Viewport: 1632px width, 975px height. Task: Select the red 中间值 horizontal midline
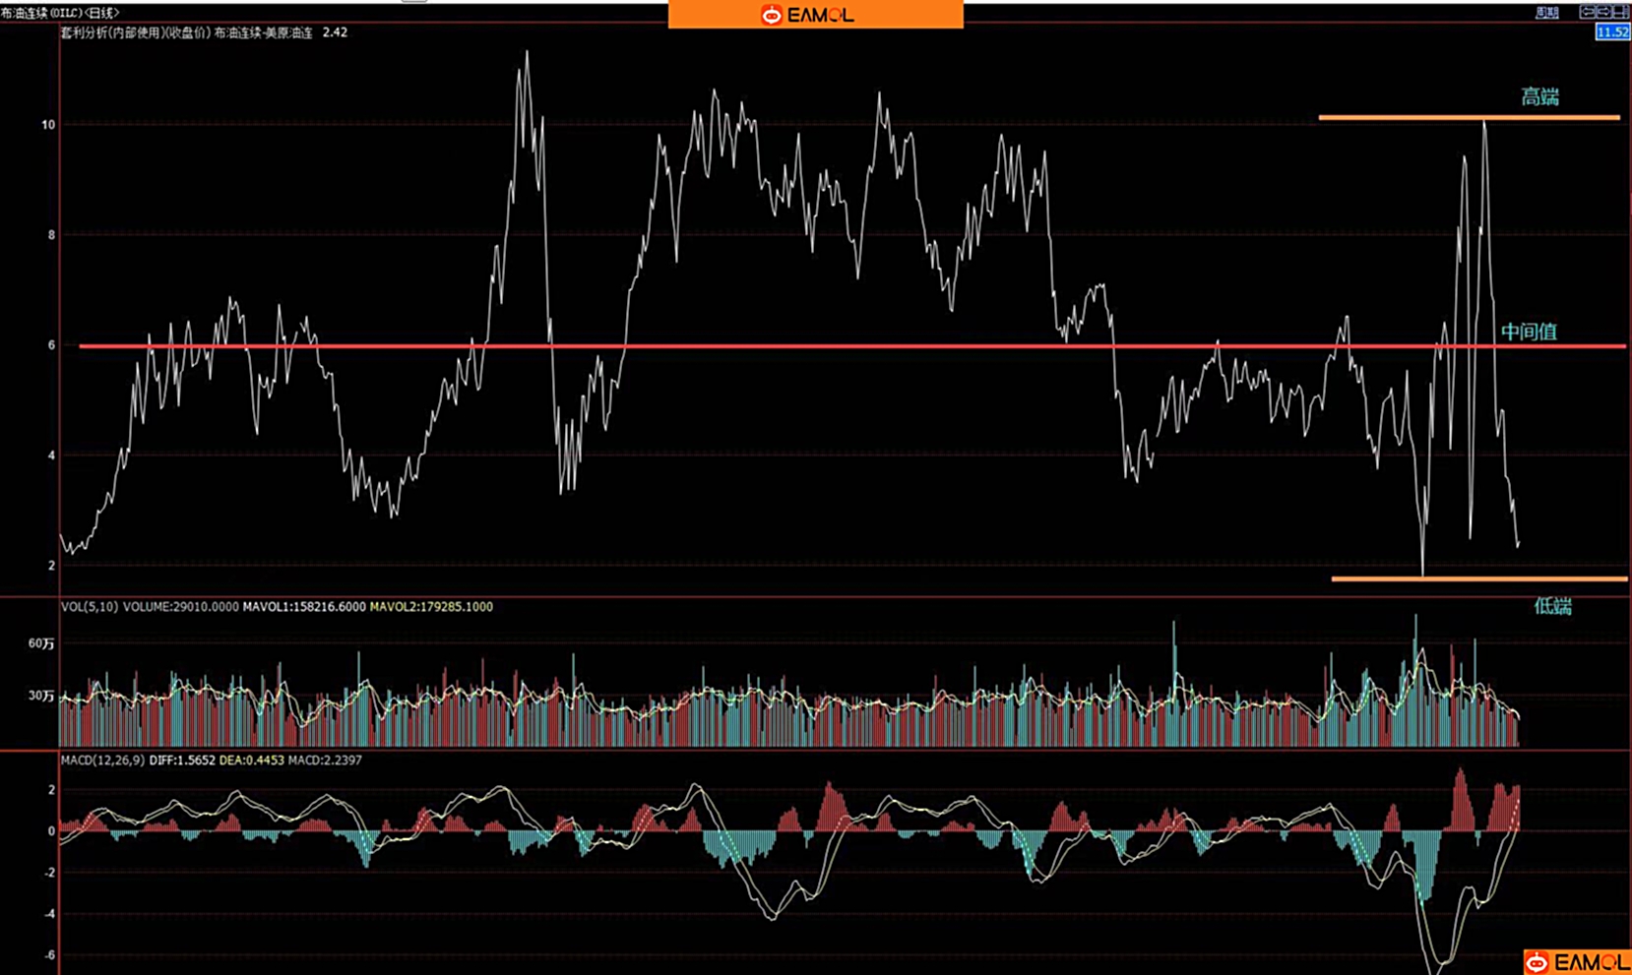point(787,346)
